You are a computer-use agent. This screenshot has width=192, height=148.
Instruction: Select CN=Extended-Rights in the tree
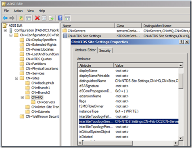tap(41, 44)
